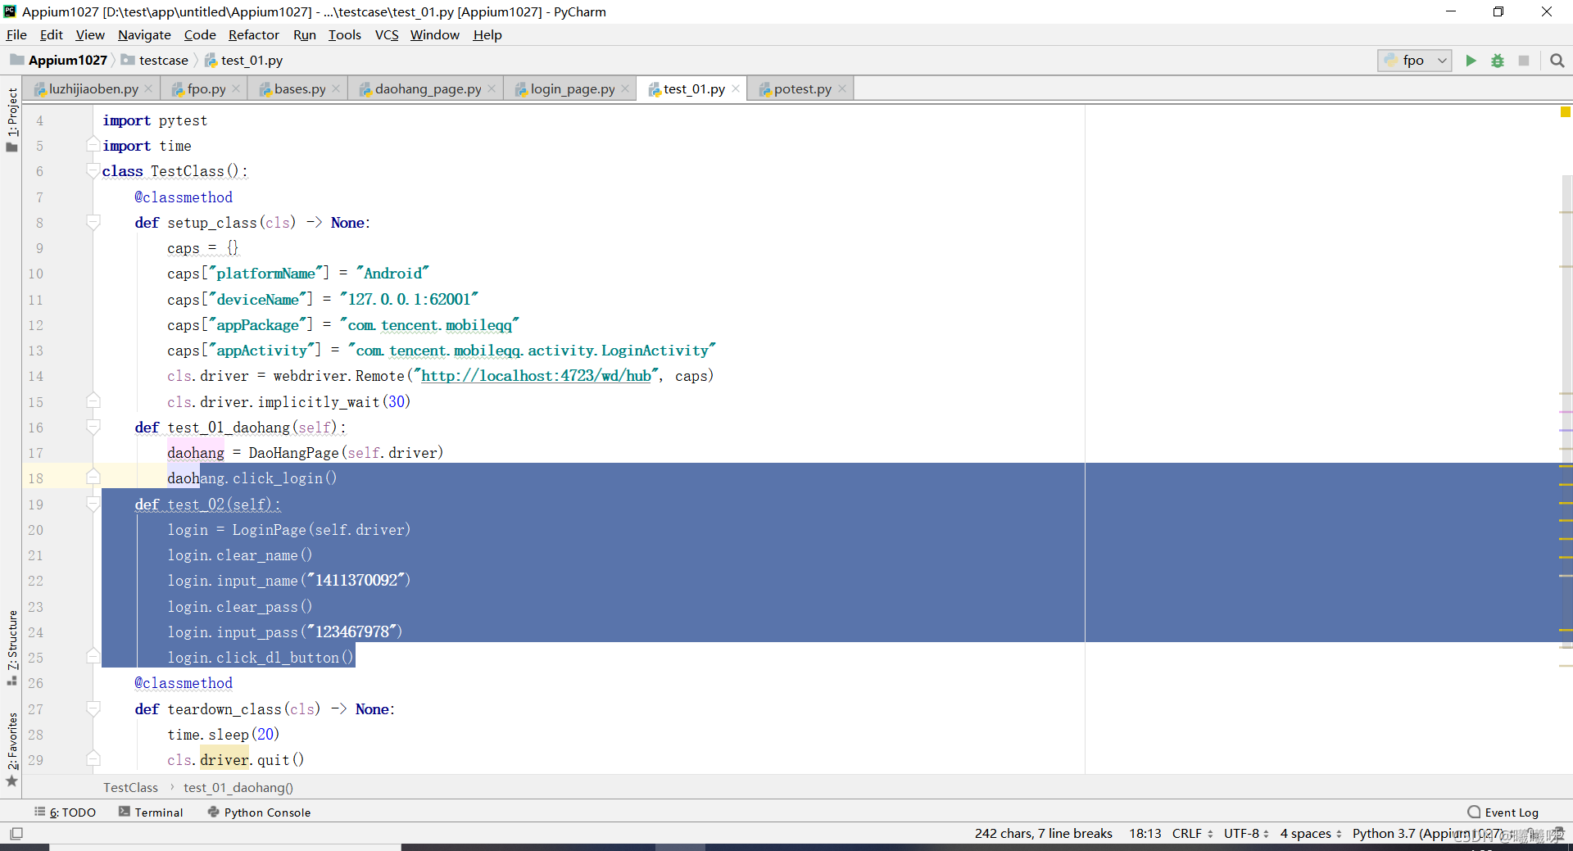Open the Refactor menu

[254, 34]
